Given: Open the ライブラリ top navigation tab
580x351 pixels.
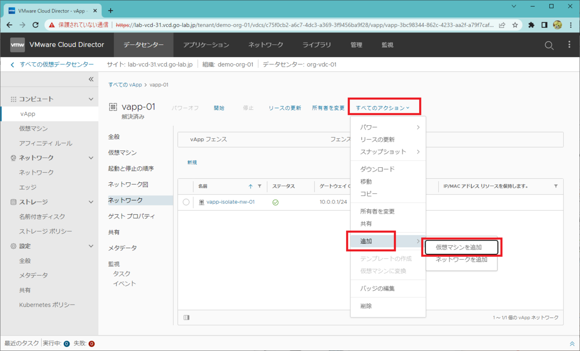Looking at the screenshot, I should [317, 45].
